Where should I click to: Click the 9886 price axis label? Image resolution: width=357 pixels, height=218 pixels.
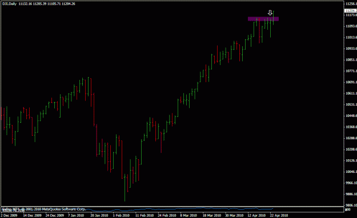point(351,194)
